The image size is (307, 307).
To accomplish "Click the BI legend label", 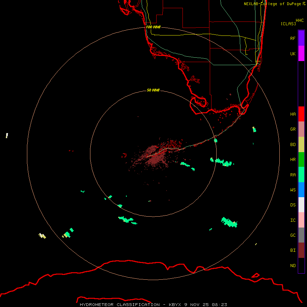I will (293, 250).
